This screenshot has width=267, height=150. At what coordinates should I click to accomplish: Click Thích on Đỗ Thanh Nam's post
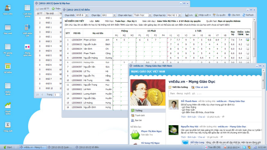coord(183,117)
